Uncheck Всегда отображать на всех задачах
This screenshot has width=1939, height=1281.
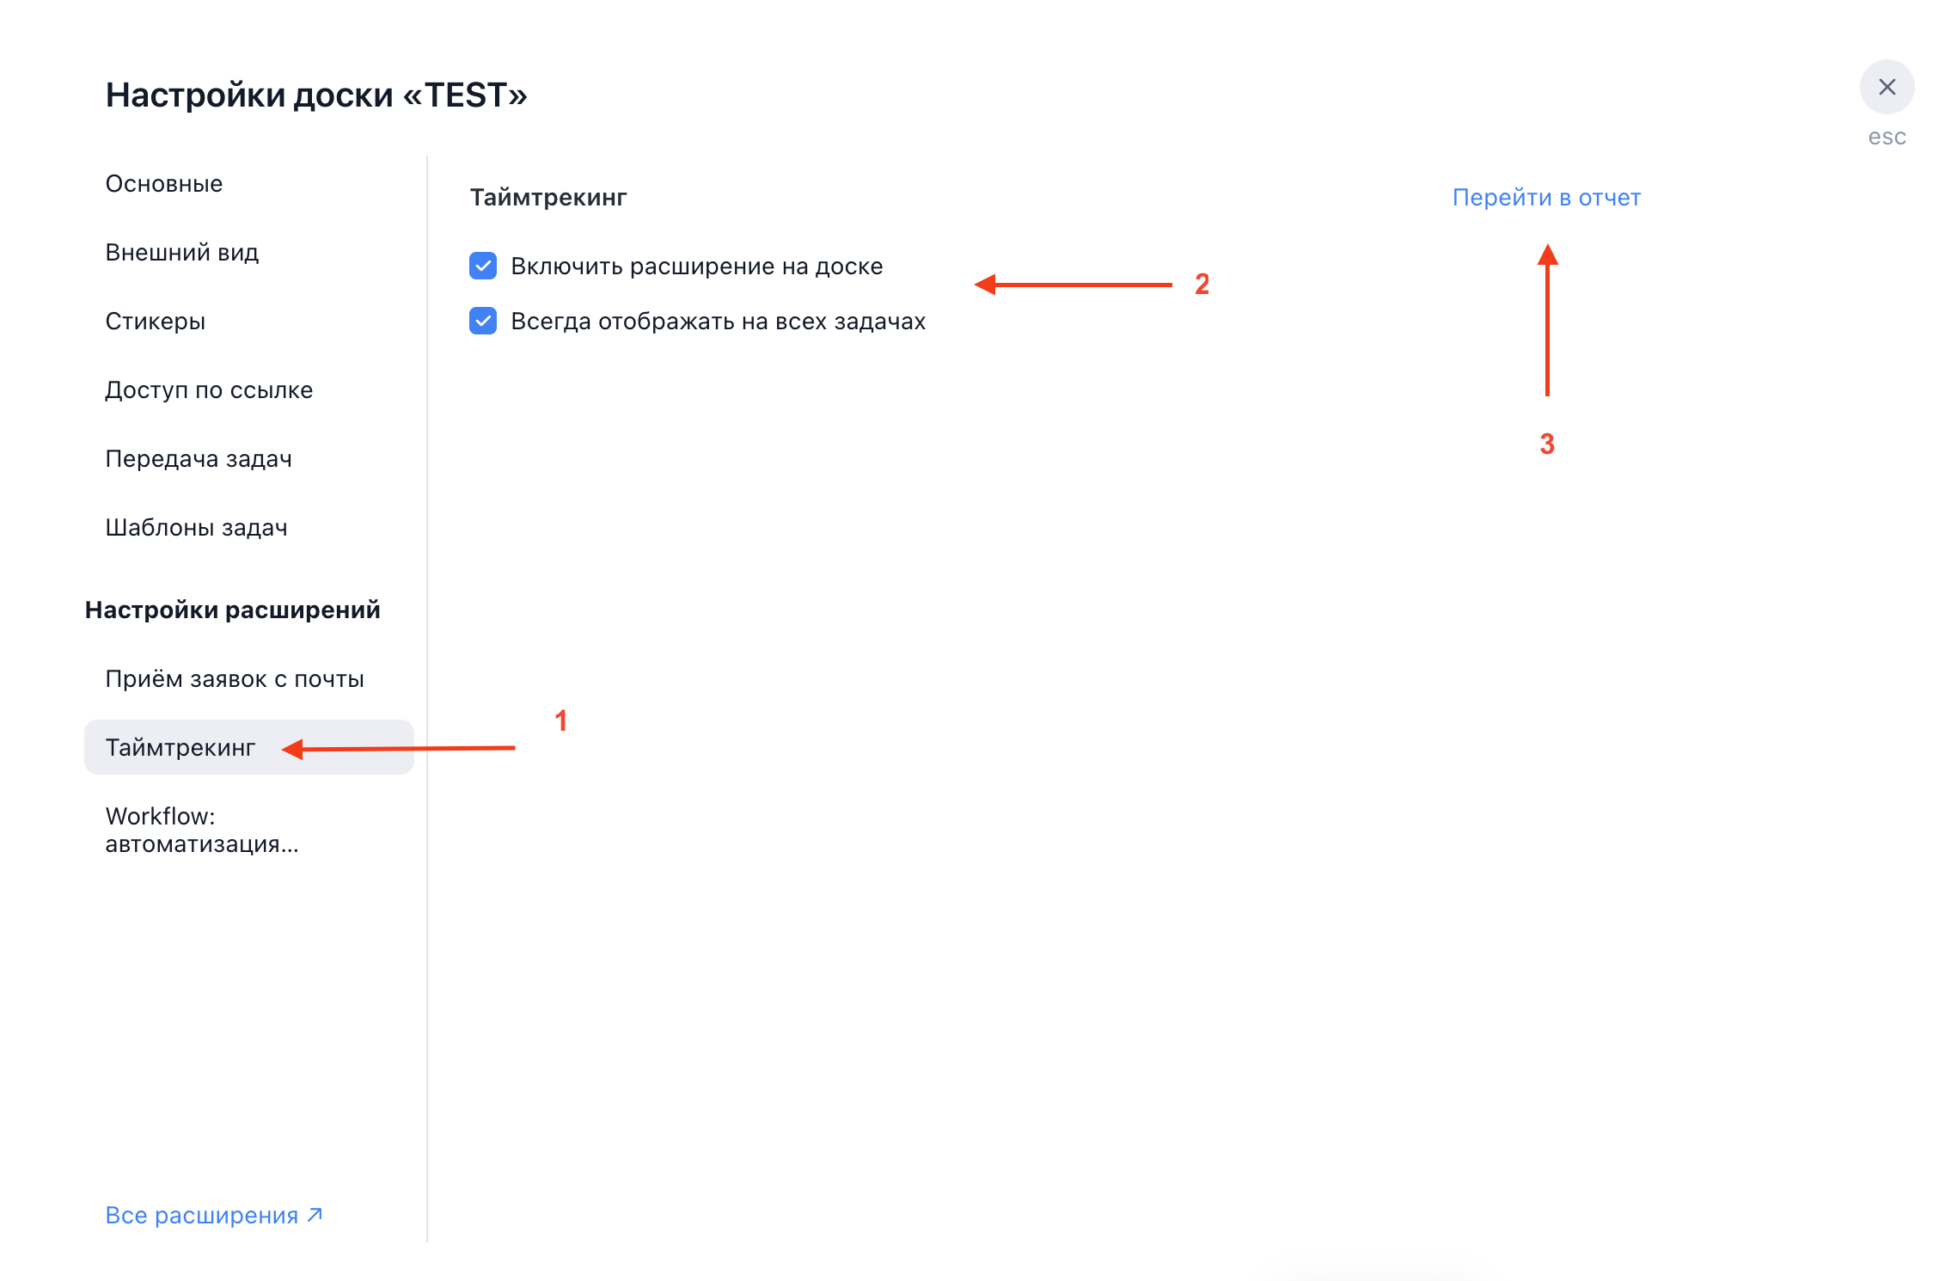point(483,321)
